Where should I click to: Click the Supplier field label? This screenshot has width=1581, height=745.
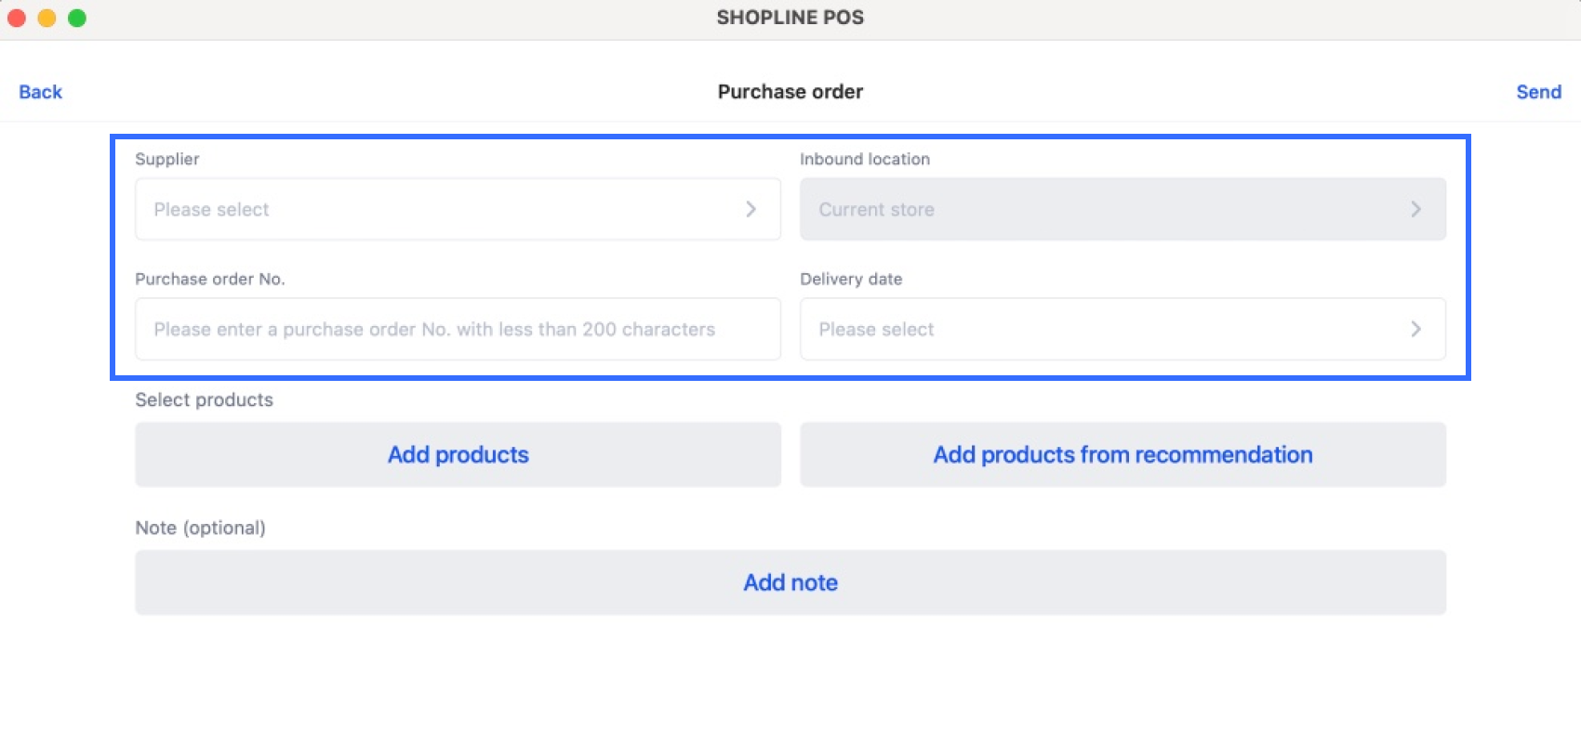pos(167,159)
